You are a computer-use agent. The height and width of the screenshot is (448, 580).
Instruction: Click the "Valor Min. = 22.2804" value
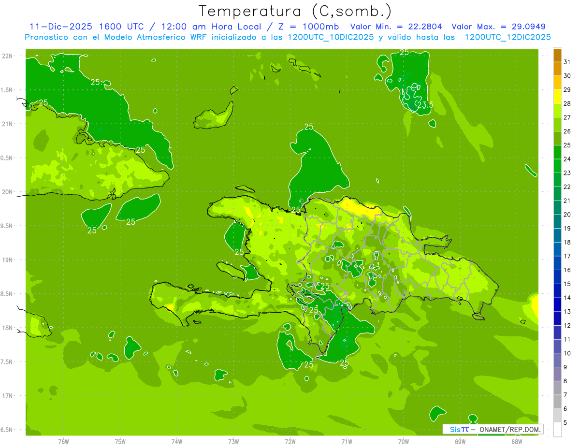pyautogui.click(x=396, y=27)
